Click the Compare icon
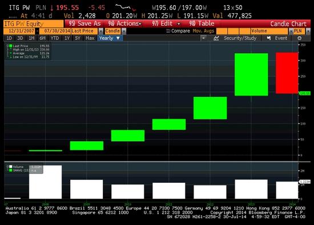314x225 pixels. (168, 31)
